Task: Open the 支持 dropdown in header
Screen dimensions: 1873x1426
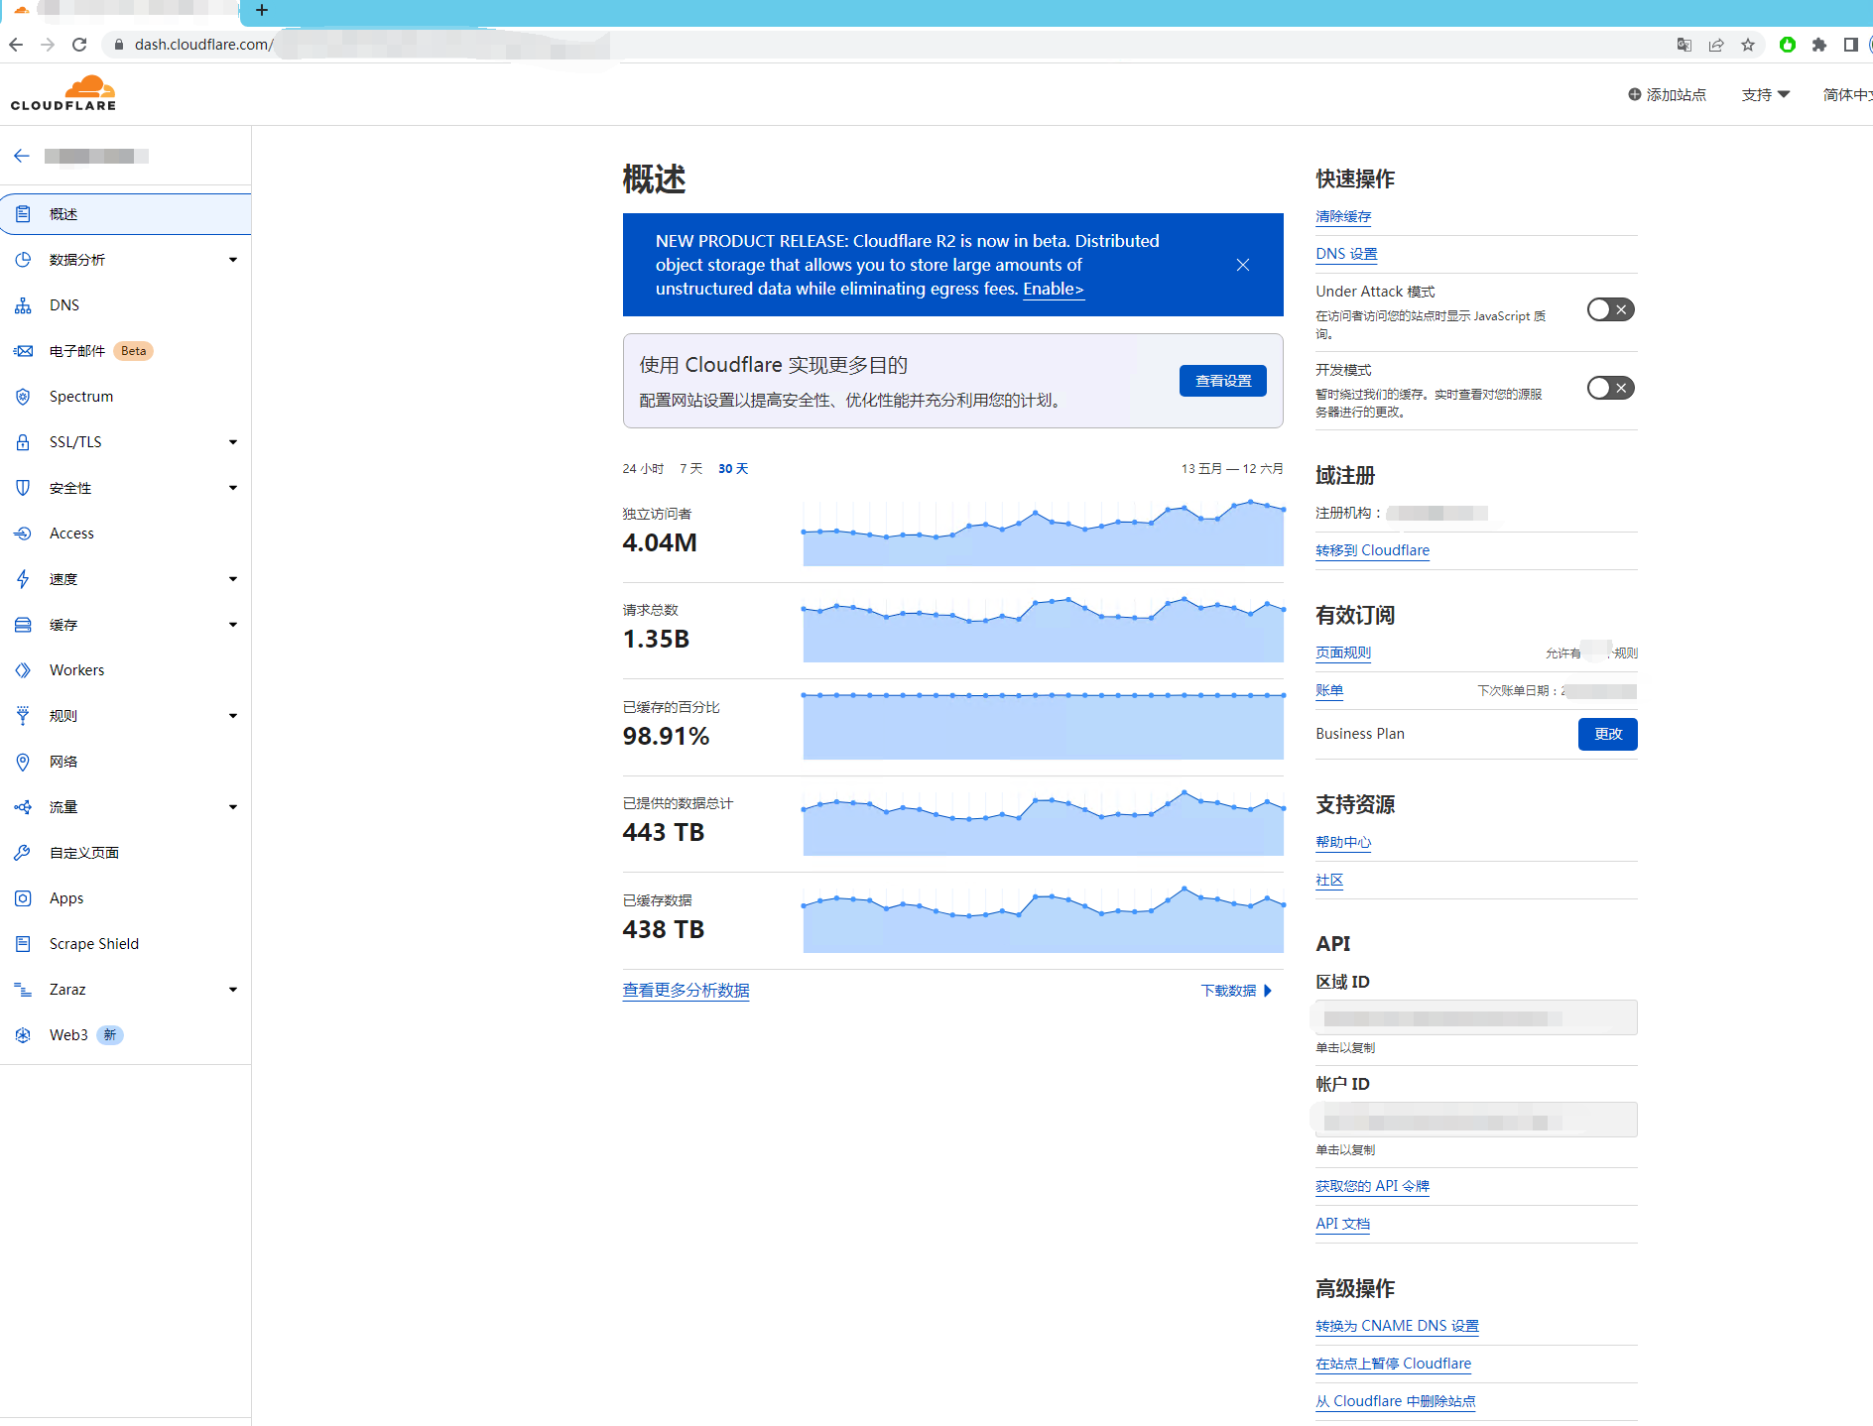Action: tap(1765, 95)
